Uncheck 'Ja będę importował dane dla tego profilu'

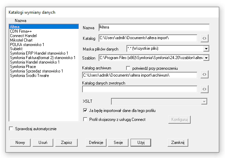[85, 110]
